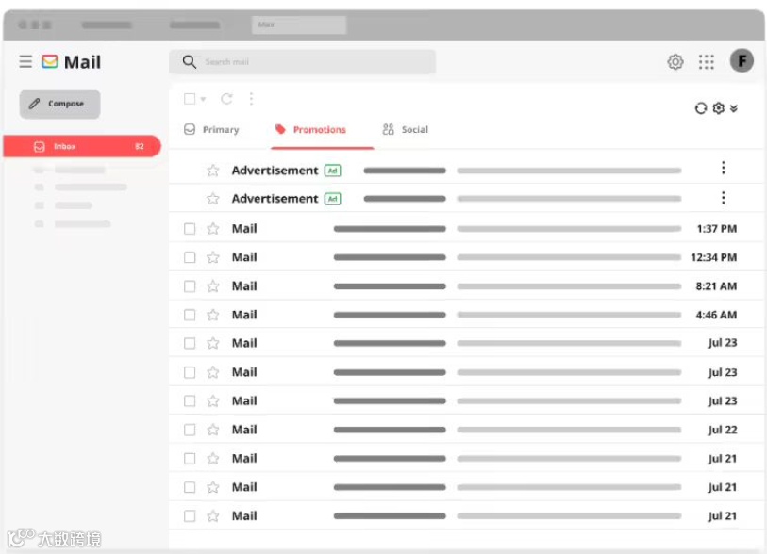This screenshot has width=767, height=554.
Task: Star the first Advertisement row
Action: 213,171
